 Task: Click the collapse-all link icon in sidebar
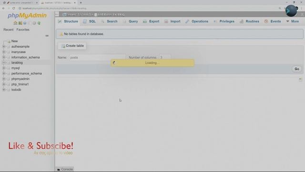pyautogui.click(x=47, y=36)
